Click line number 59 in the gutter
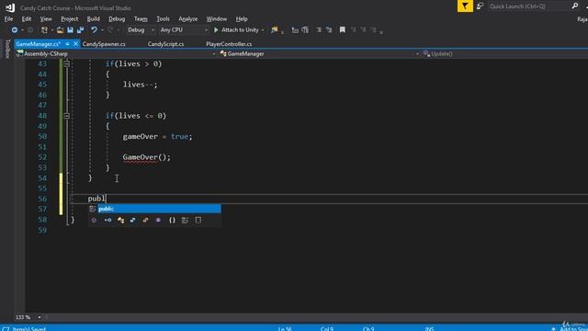Screen dimensions: 588x331 tap(42, 230)
